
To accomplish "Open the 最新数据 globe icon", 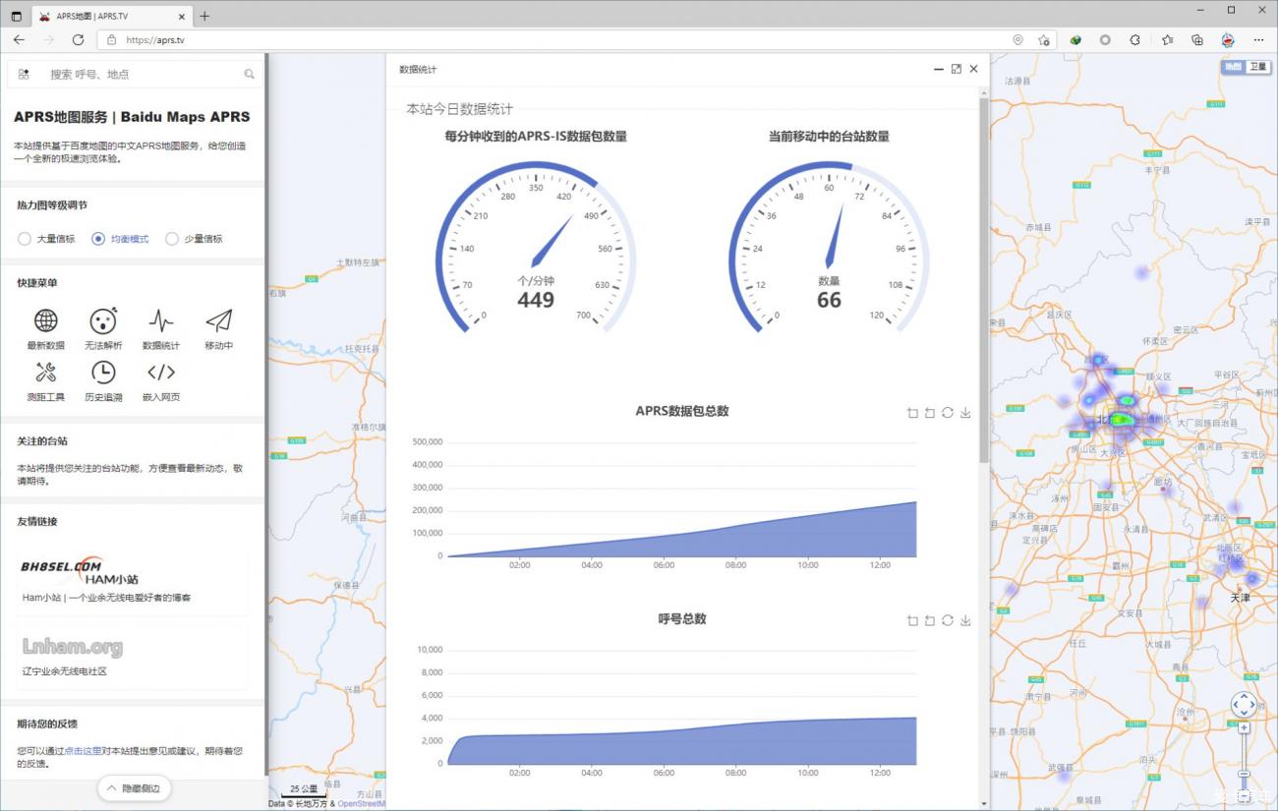I will tap(45, 320).
